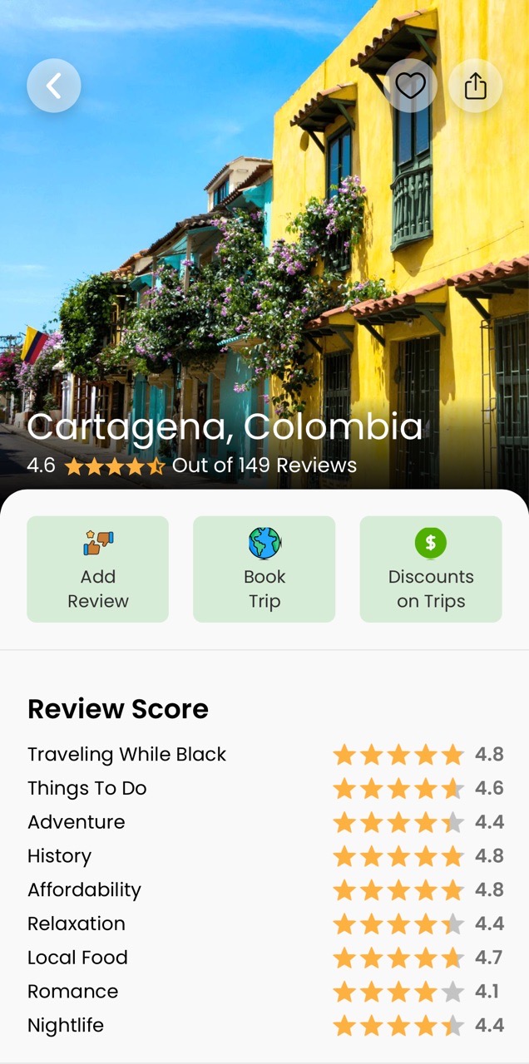Screen dimensions: 529x1064
Task: Open the Book Trip button
Action: [264, 569]
